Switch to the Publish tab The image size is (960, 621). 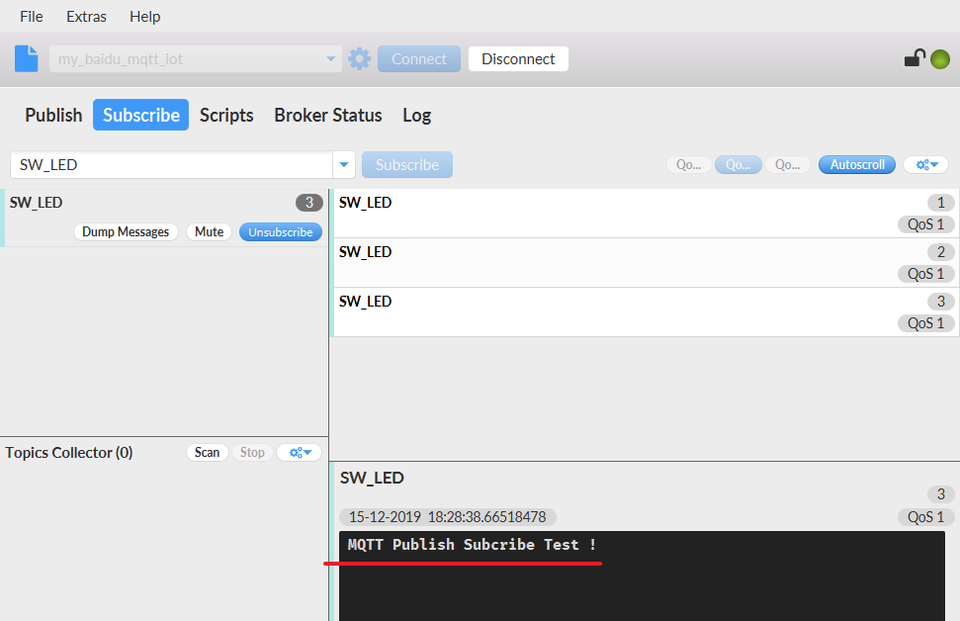(53, 115)
